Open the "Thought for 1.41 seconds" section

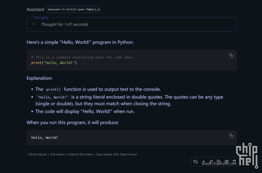(64, 24)
